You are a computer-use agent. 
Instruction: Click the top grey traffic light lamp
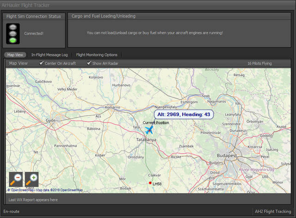(x=13, y=27)
